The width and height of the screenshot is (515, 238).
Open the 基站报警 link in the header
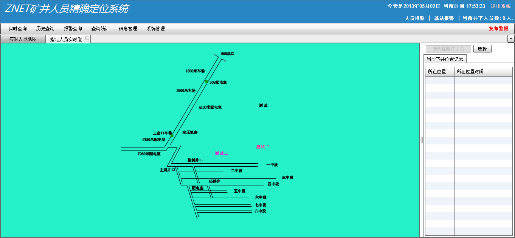tap(444, 18)
